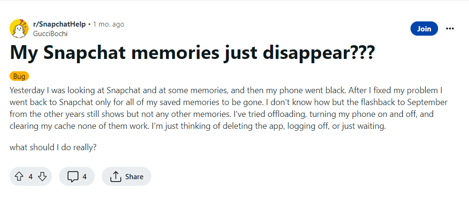469x202 pixels.
Task: Open the r/SnapchatHelp subreddit link
Action: 59,24
